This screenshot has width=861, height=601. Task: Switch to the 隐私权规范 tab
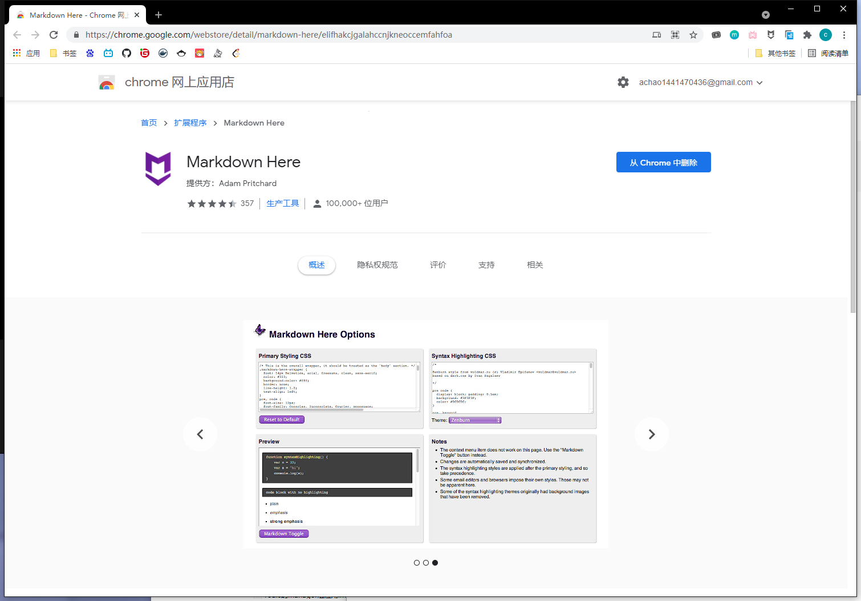coord(377,265)
